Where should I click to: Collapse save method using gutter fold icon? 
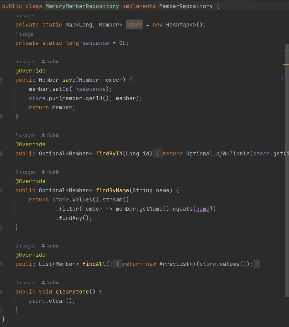[x=1, y=80]
